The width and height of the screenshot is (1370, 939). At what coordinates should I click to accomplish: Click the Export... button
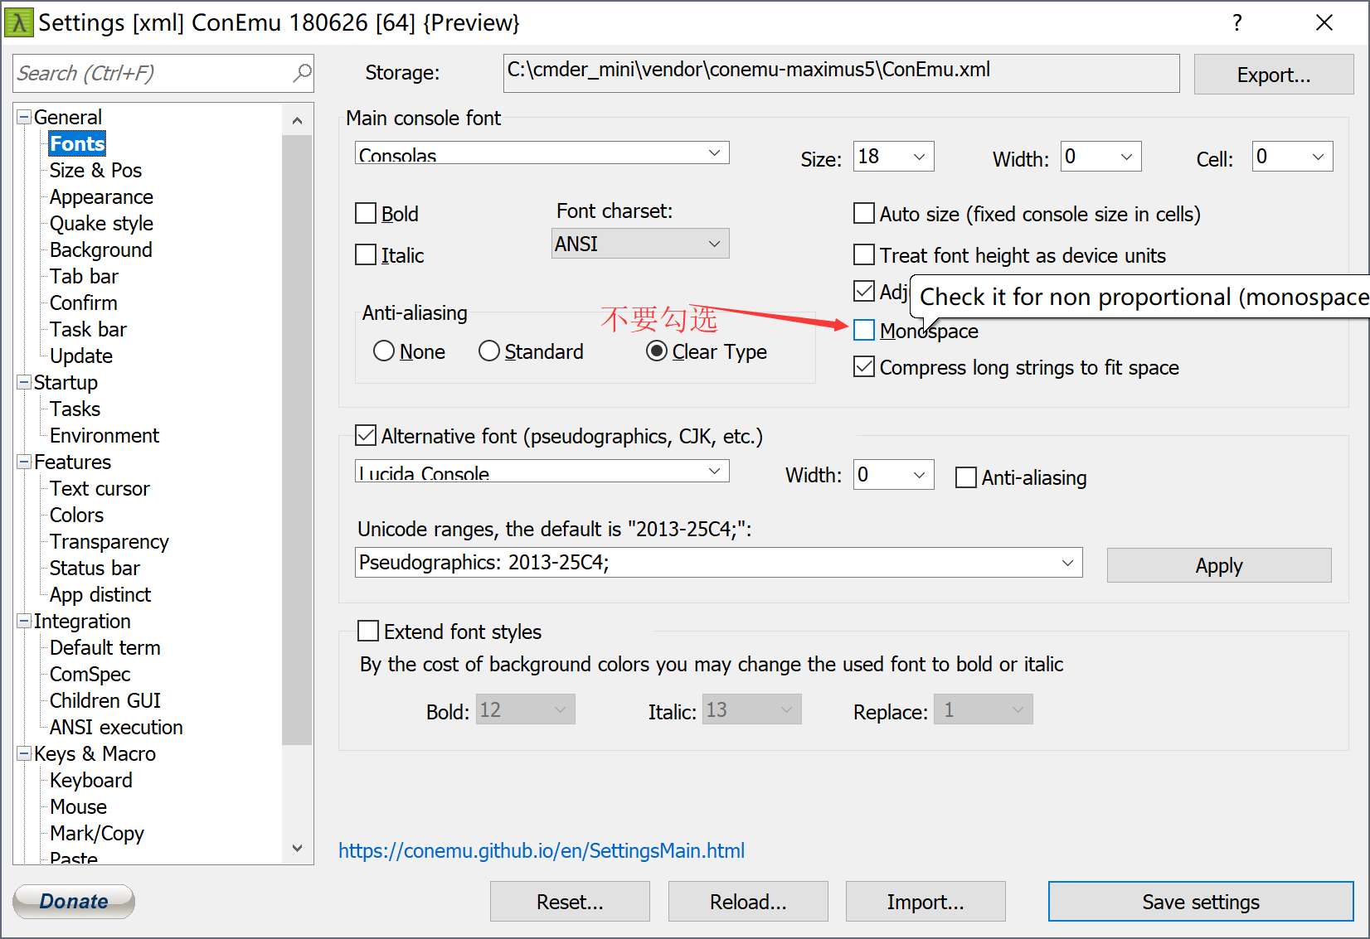(1274, 75)
